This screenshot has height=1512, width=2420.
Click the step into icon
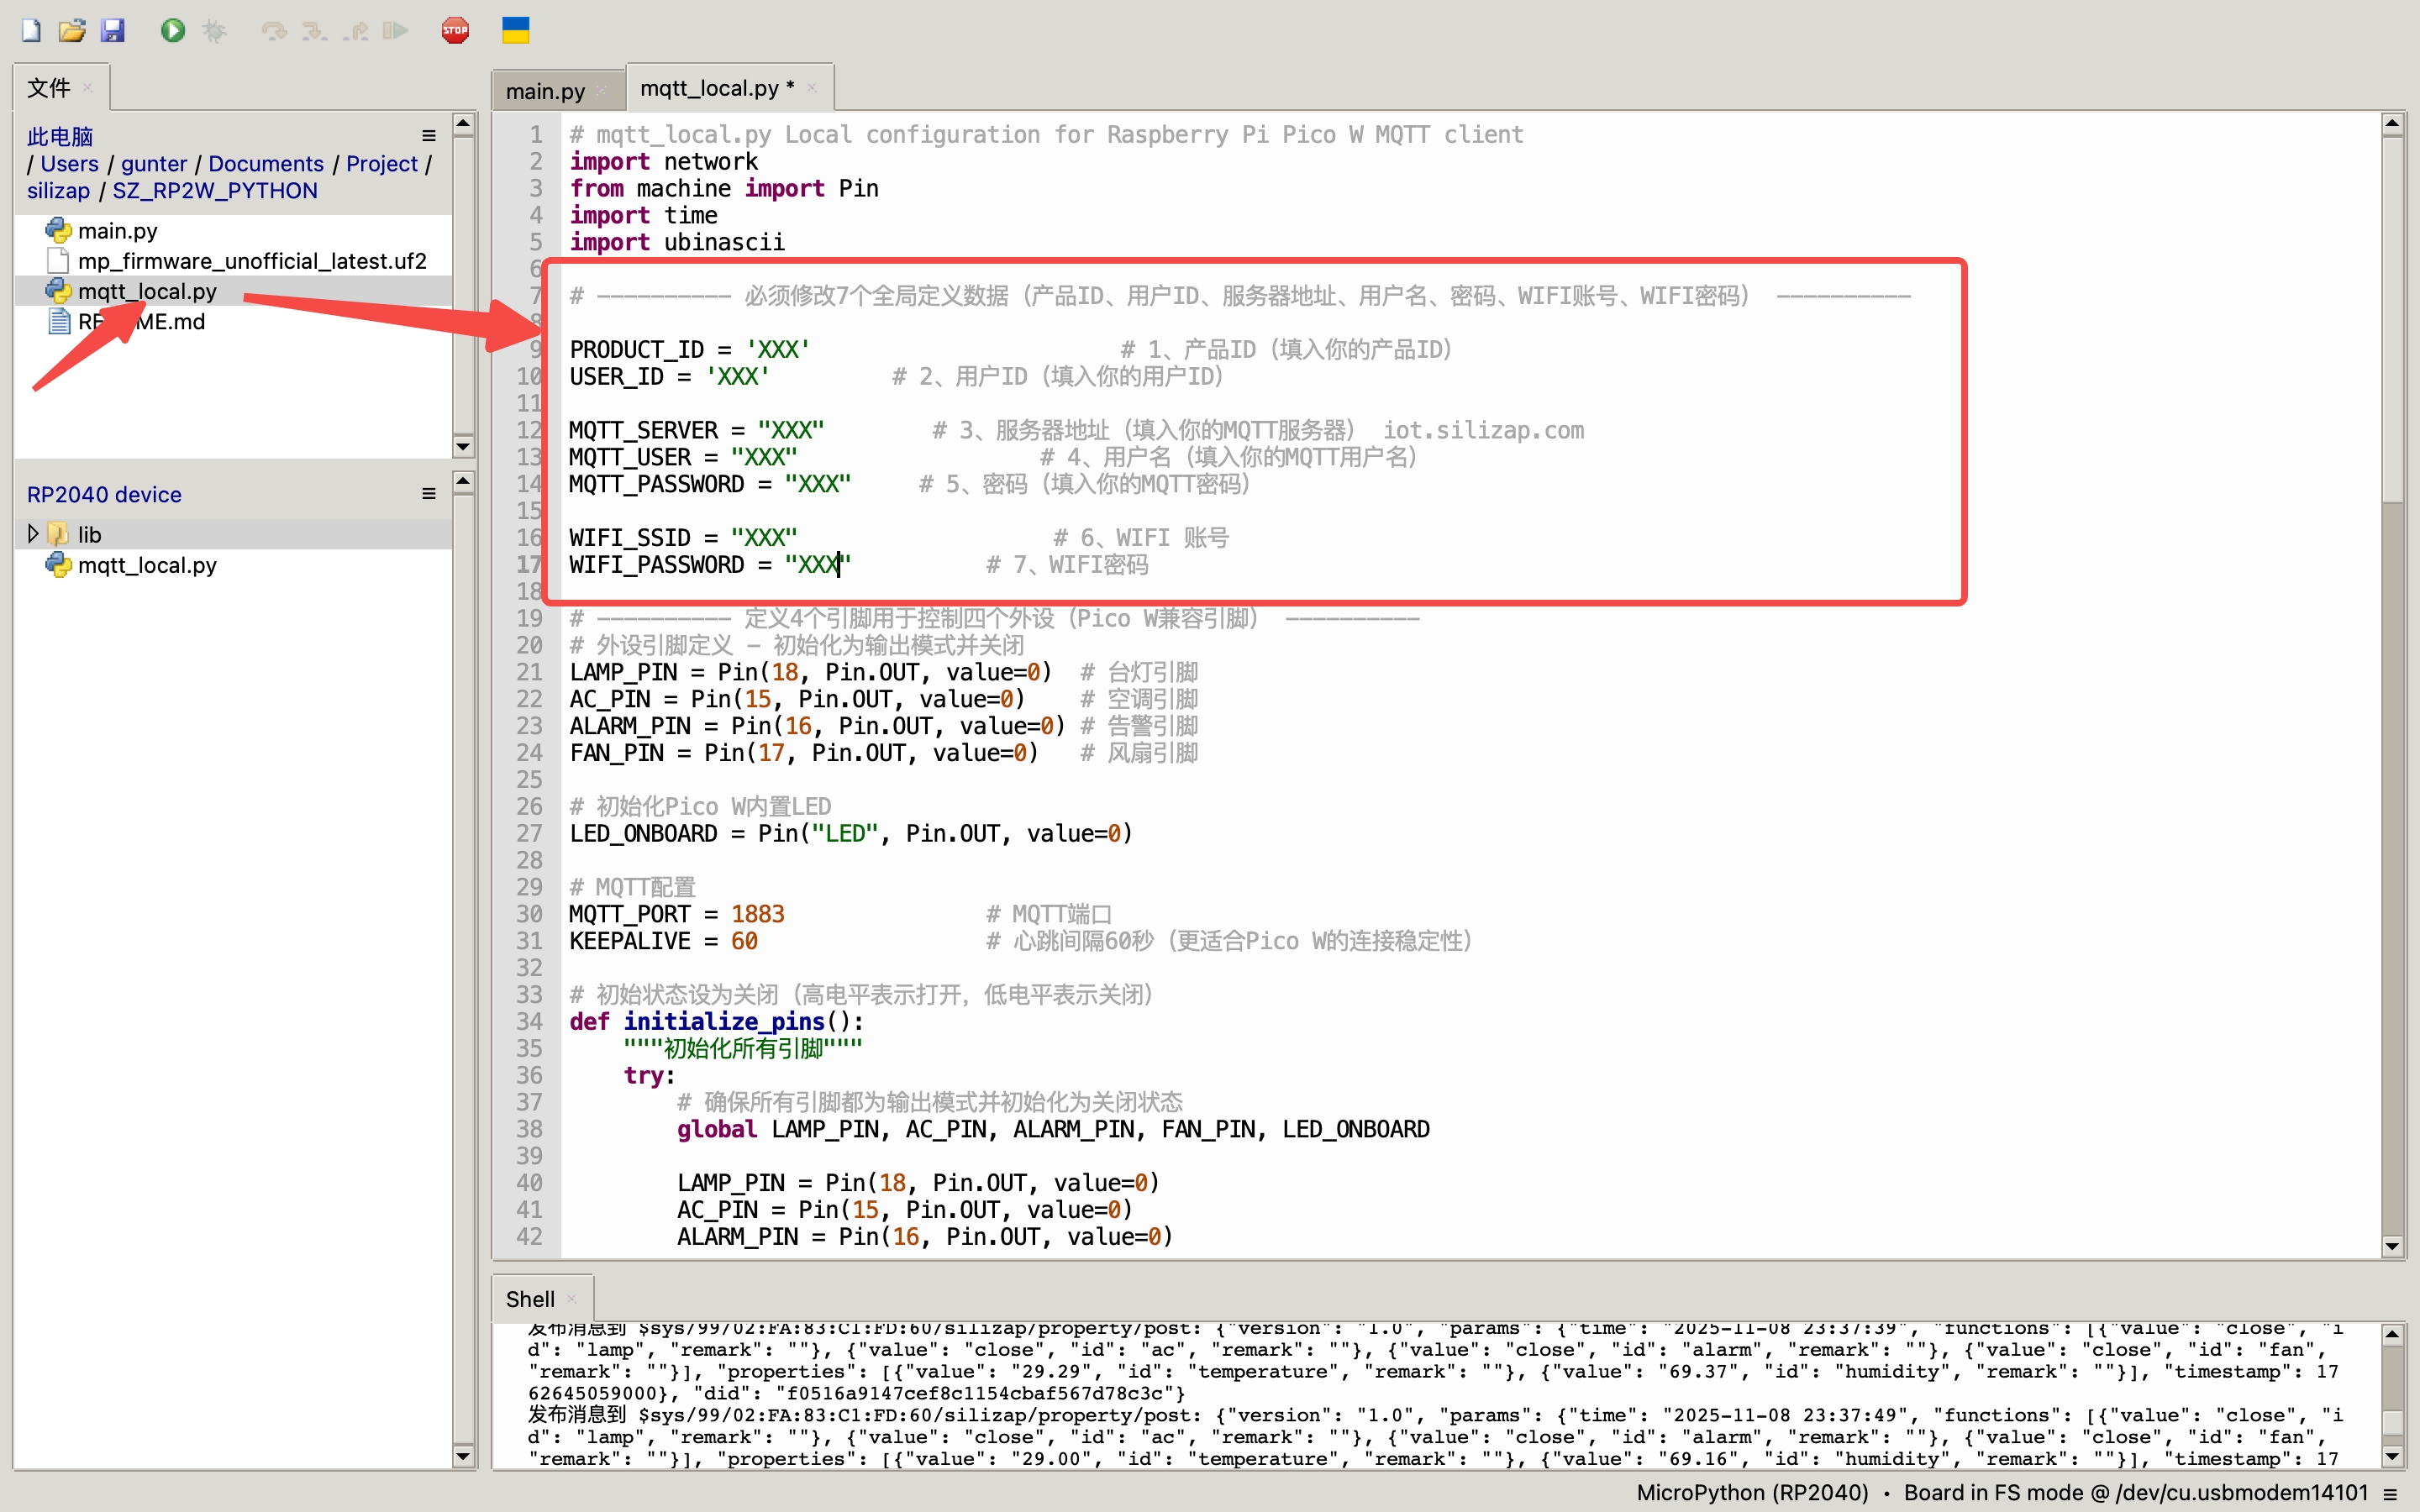tap(314, 30)
